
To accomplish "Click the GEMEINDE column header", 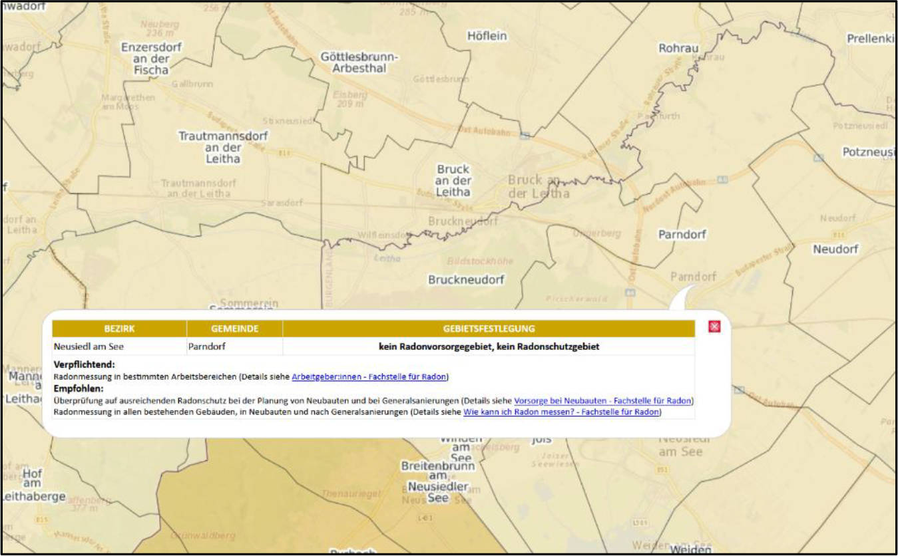I will (x=235, y=329).
